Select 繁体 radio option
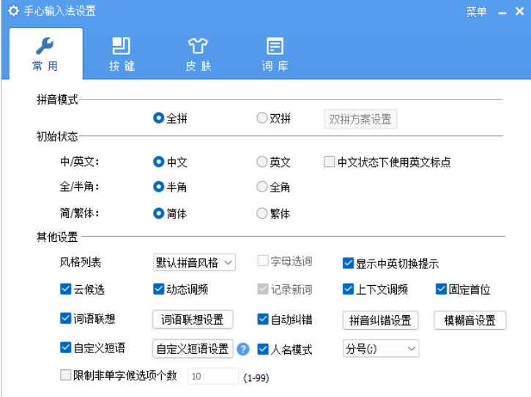531x397 pixels. click(262, 214)
